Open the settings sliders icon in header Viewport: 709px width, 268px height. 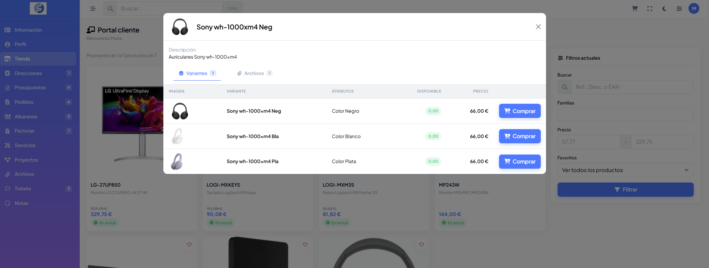tap(679, 9)
